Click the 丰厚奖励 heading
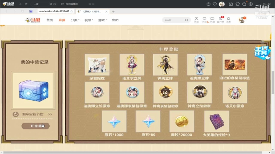275x154 pixels. (x=168, y=49)
